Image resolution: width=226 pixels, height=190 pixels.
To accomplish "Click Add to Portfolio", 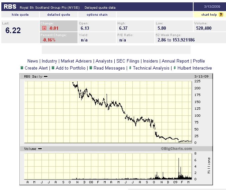I will click(x=71, y=68).
